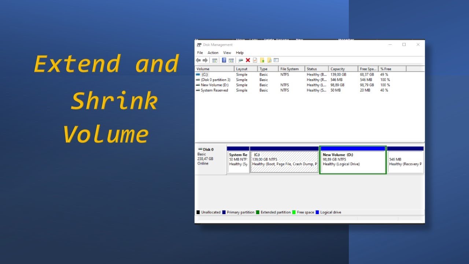Click the Primary partition legend label
This screenshot has width=469, height=264.
click(x=240, y=212)
